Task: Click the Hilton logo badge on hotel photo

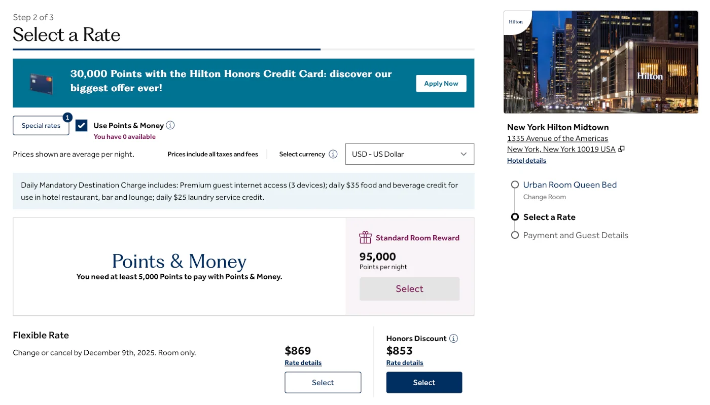Action: 516,22
